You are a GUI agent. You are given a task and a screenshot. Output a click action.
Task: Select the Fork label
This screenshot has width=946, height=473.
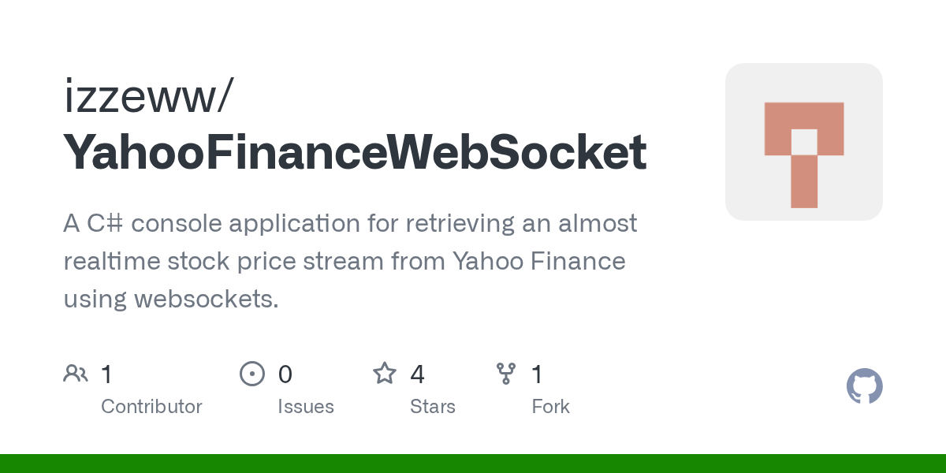(550, 407)
